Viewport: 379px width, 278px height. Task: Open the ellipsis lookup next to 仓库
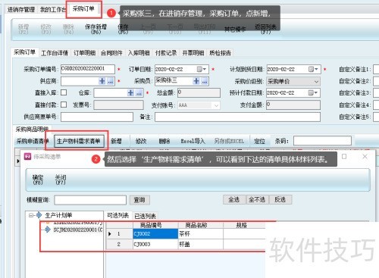pyautogui.click(x=139, y=93)
